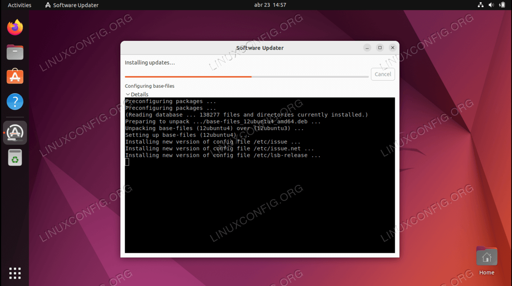Minimize the Software Updater window
512x286 pixels.
367,48
